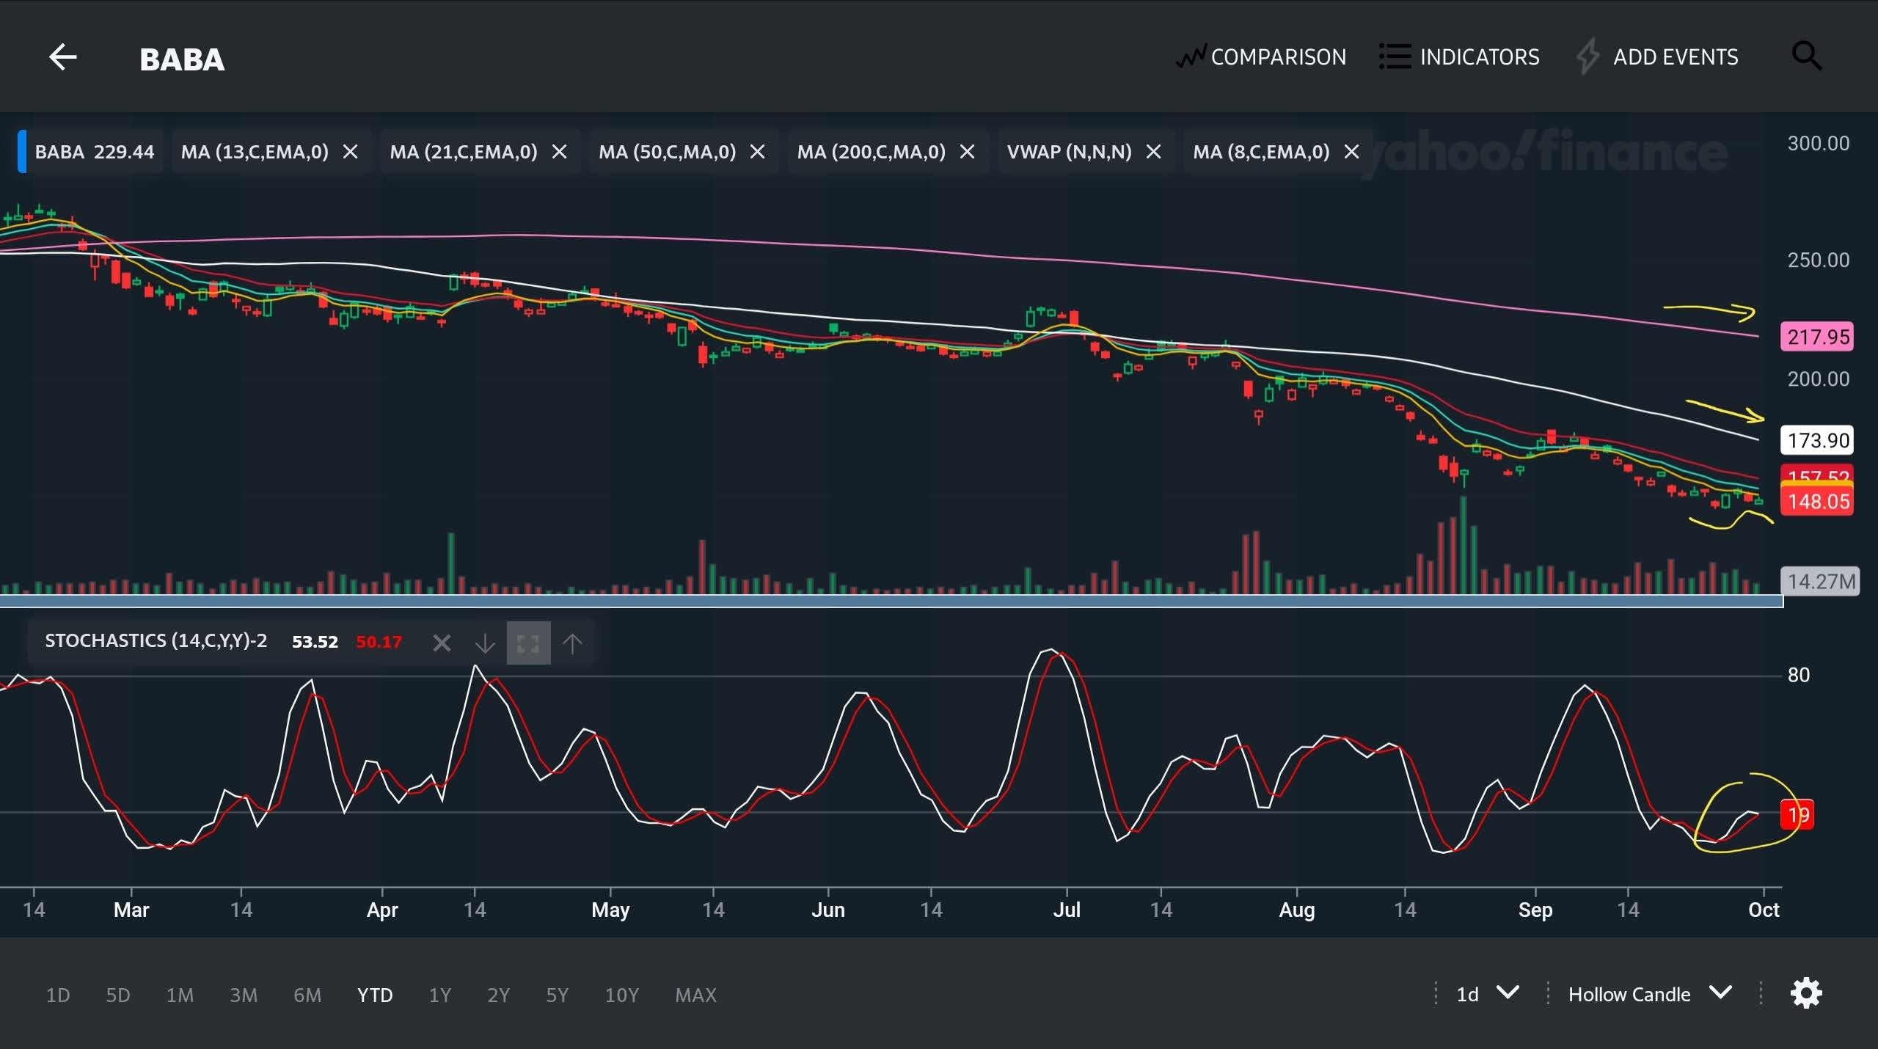Close the Stochastics panel
The width and height of the screenshot is (1878, 1049).
442,643
